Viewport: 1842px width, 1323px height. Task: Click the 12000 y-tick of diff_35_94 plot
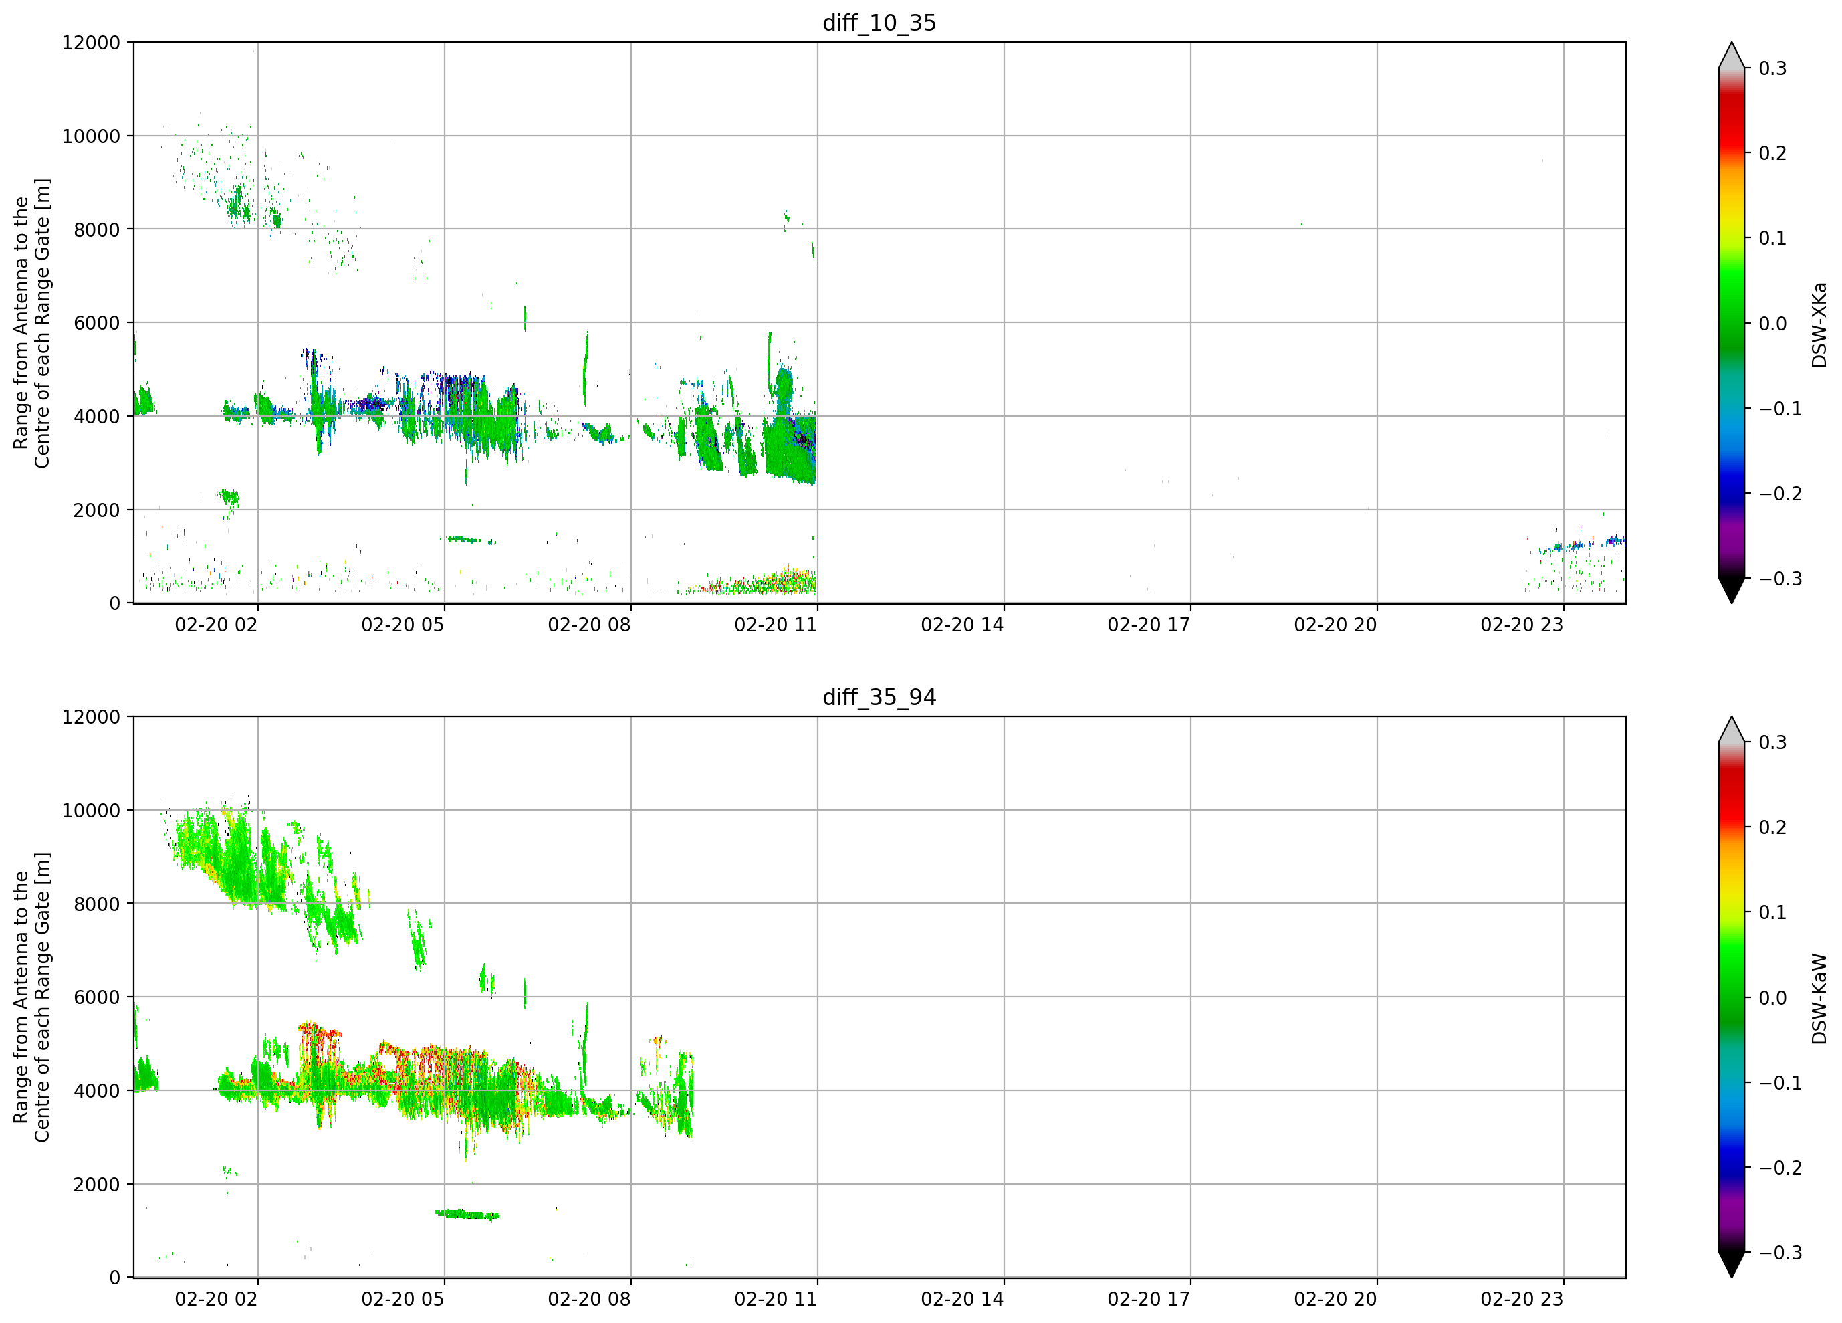click(x=91, y=718)
